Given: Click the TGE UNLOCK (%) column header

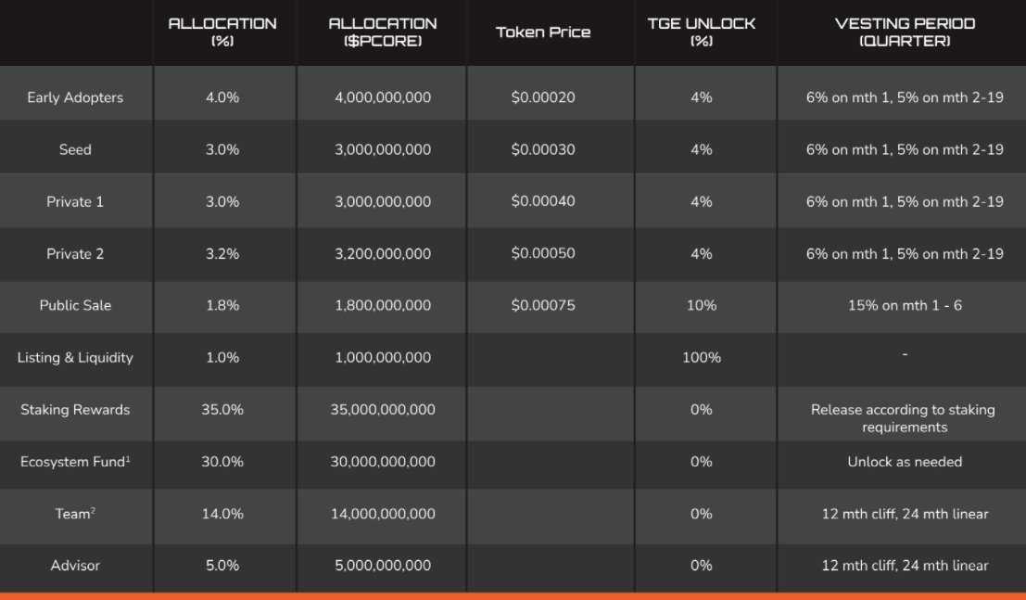Looking at the screenshot, I should (x=702, y=32).
